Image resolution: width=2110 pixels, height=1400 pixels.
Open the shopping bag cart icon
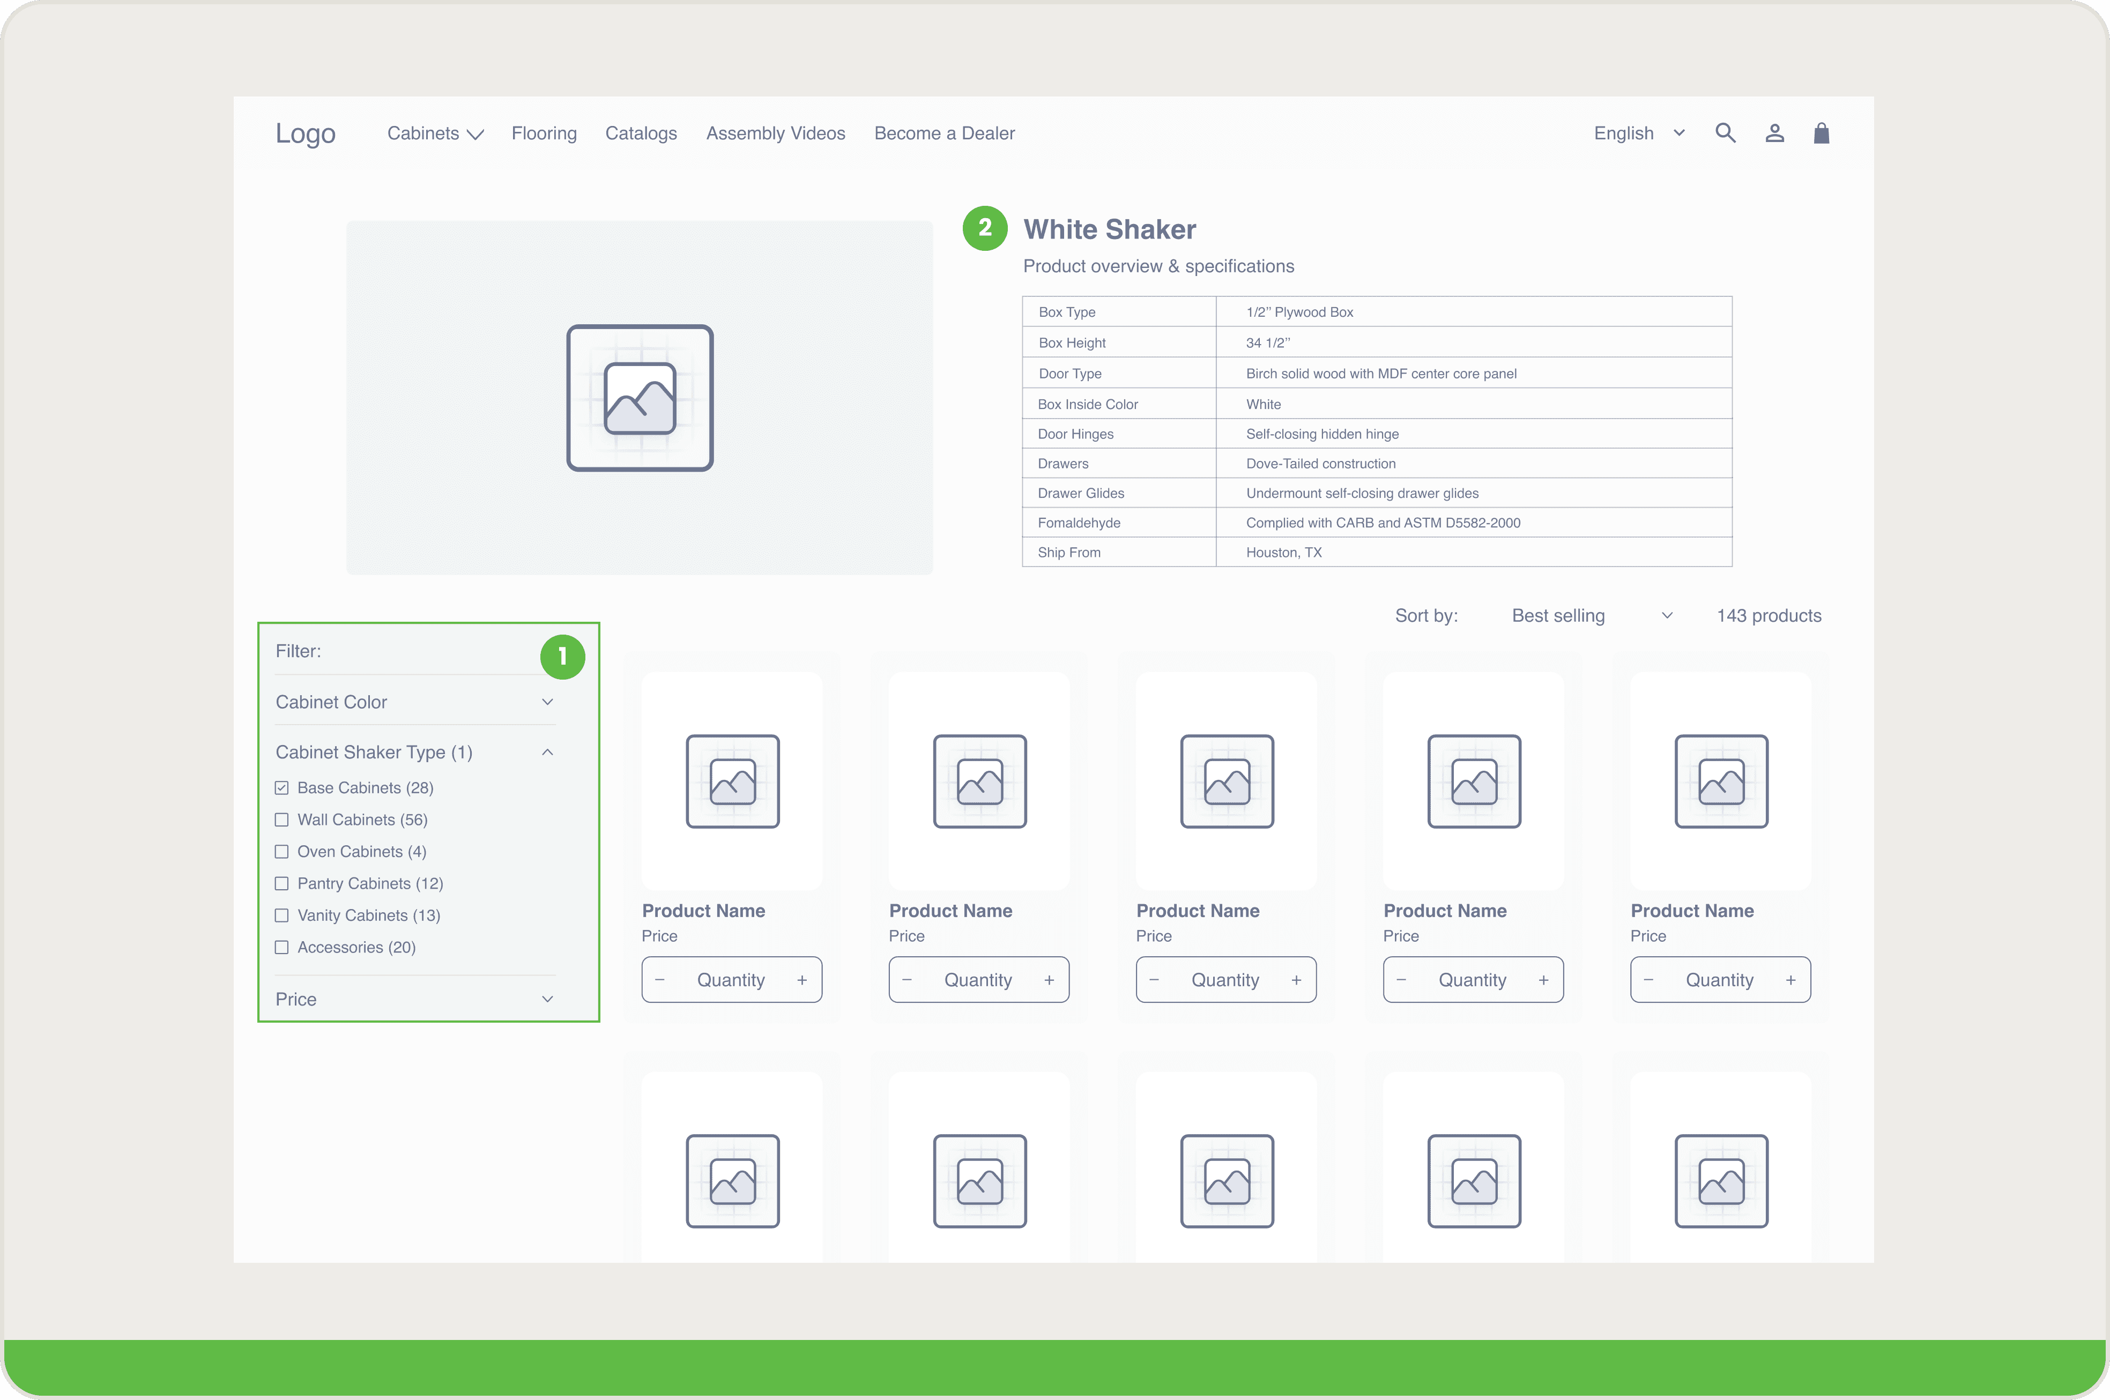(x=1822, y=133)
